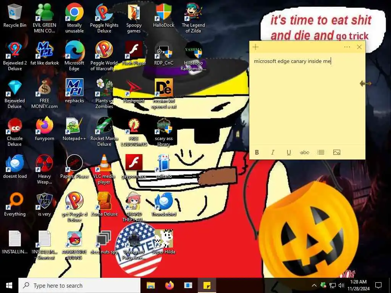The height and width of the screenshot is (293, 391).
Task: Open the EVIL GREEN MEN desktop shortcut
Action: 44,18
